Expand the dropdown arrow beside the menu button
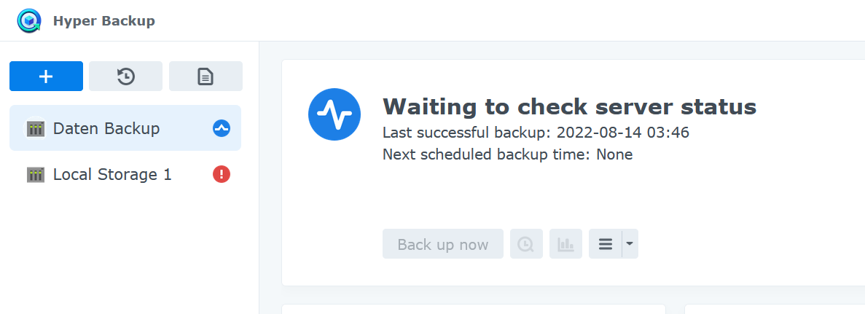This screenshot has height=314, width=865. point(630,244)
